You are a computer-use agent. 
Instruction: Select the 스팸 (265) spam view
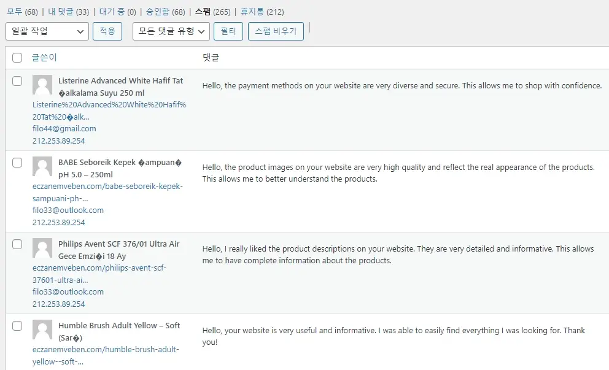(212, 12)
